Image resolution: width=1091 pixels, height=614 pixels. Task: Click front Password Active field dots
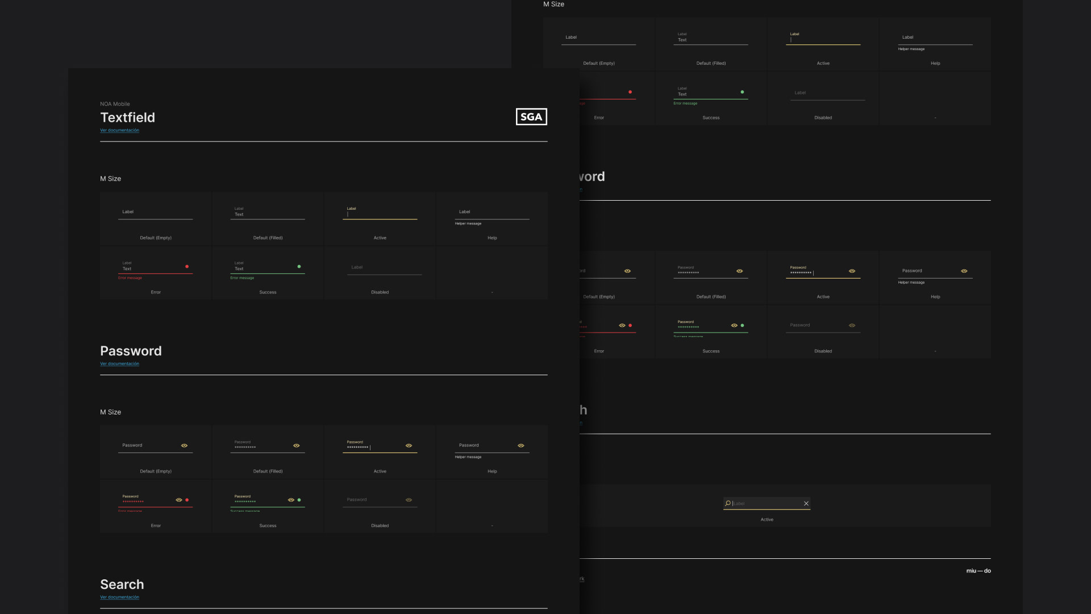click(x=358, y=447)
